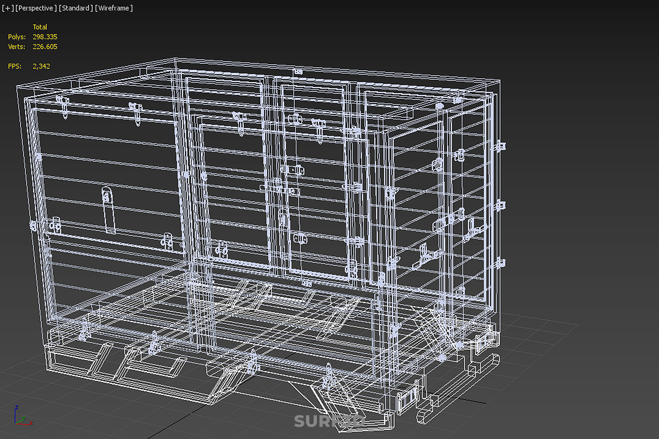Click the FPS readout in viewport statistics
659x439 pixels.
pyautogui.click(x=41, y=66)
